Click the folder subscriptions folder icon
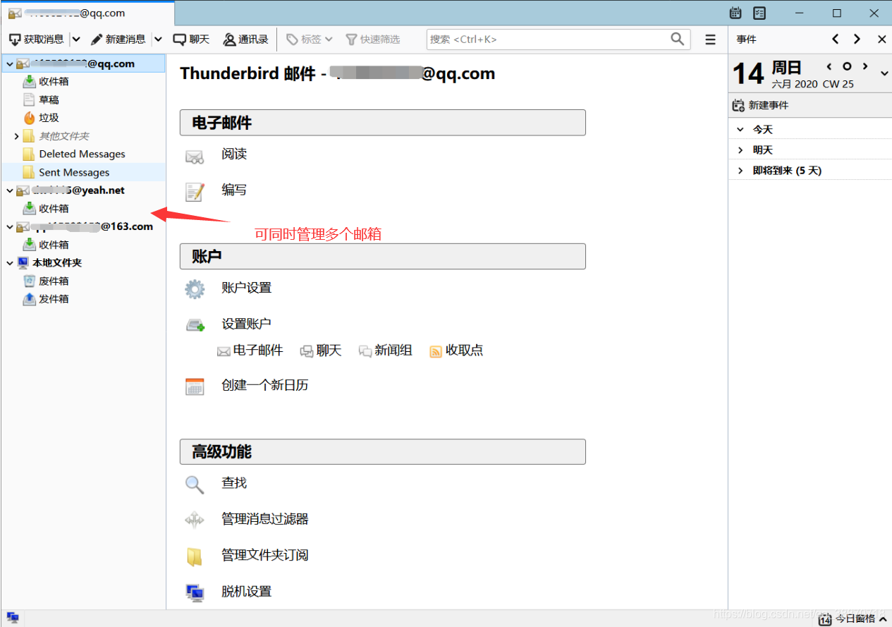The image size is (892, 627). click(195, 557)
